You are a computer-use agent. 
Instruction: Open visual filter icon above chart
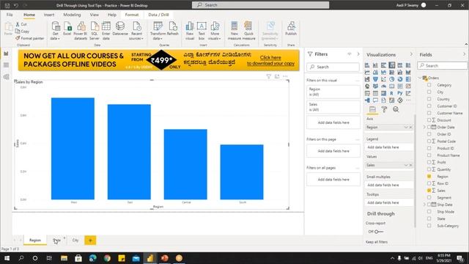click(269, 76)
